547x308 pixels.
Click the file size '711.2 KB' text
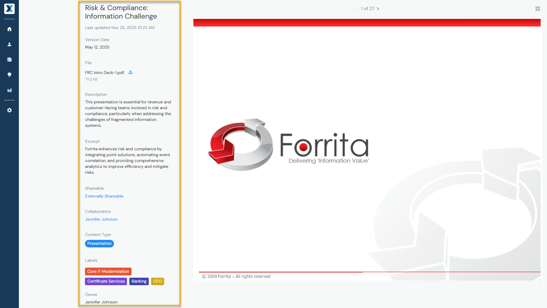point(91,80)
